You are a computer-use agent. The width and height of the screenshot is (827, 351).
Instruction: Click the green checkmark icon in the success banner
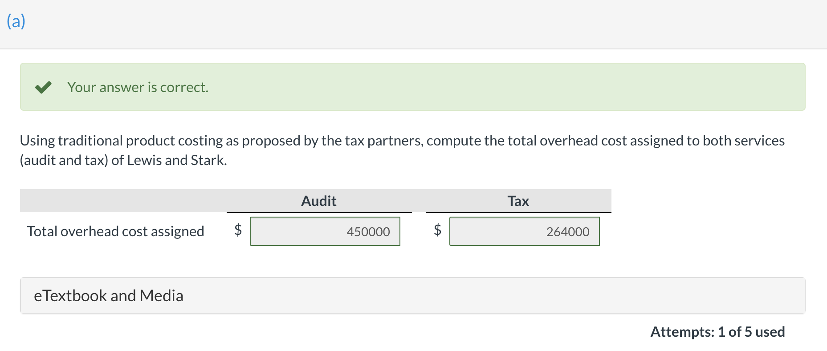43,87
